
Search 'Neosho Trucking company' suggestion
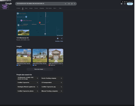coord(52,78)
